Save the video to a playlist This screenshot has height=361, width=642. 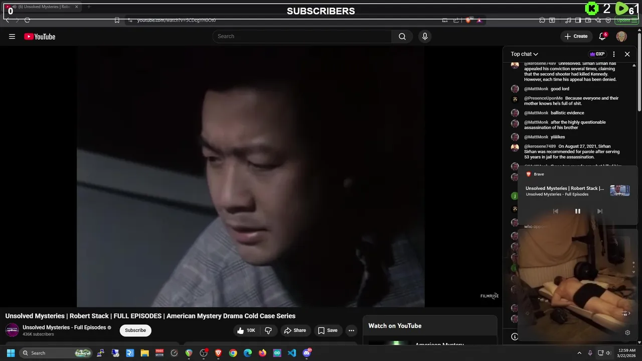tap(328, 330)
